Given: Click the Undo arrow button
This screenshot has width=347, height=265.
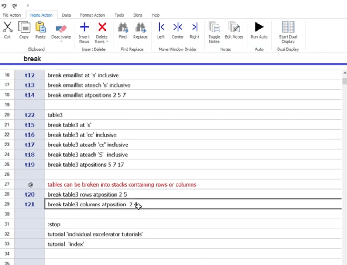Looking at the screenshot, I should [x=4, y=6].
